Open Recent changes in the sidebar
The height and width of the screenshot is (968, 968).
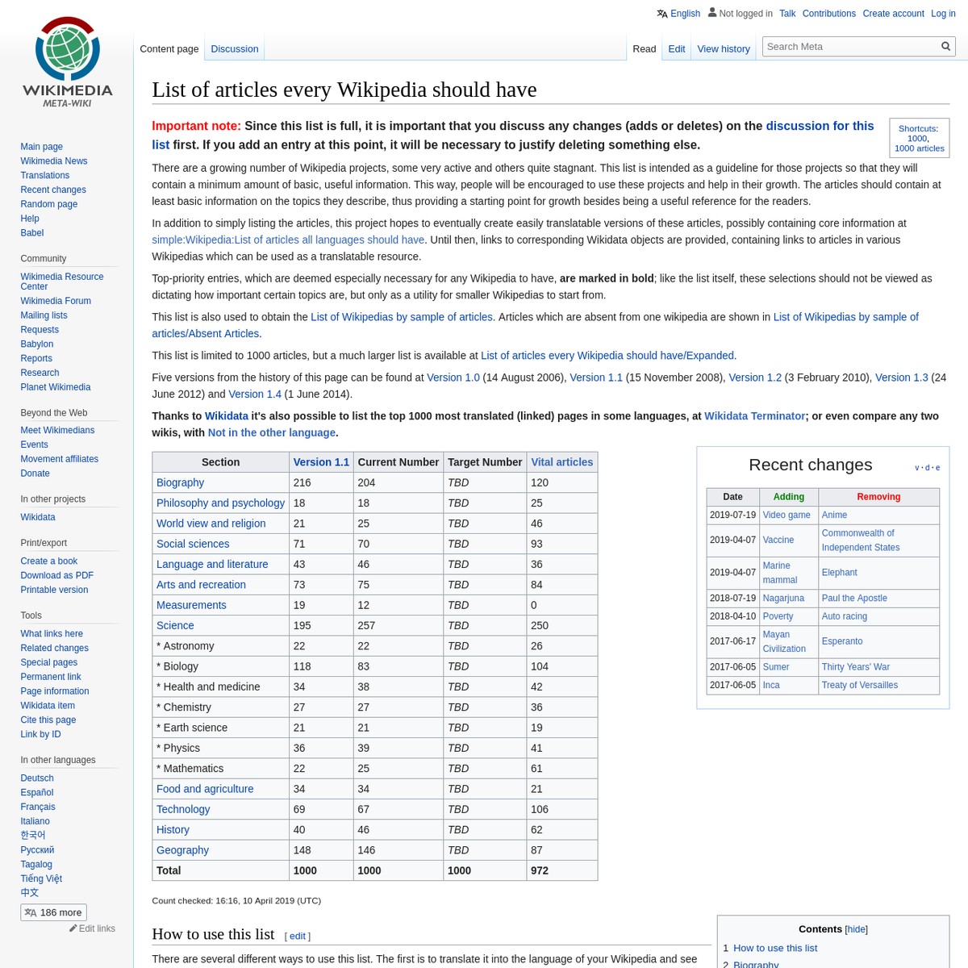(x=53, y=190)
